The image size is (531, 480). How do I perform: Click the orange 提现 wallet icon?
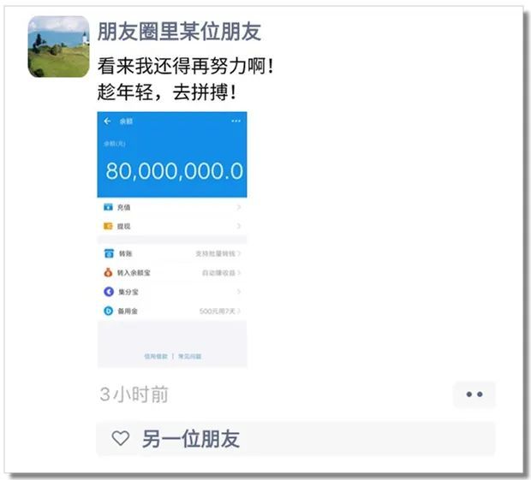108,226
